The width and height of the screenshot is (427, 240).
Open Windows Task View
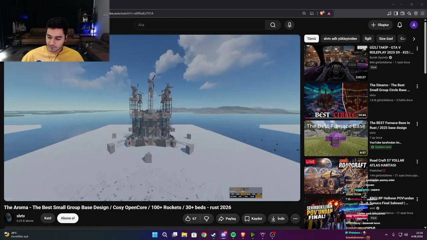pos(174,235)
